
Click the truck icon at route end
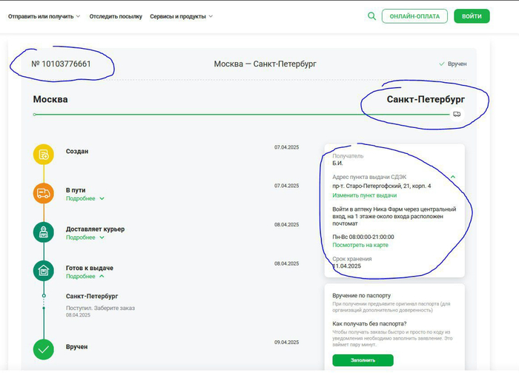[x=457, y=114]
